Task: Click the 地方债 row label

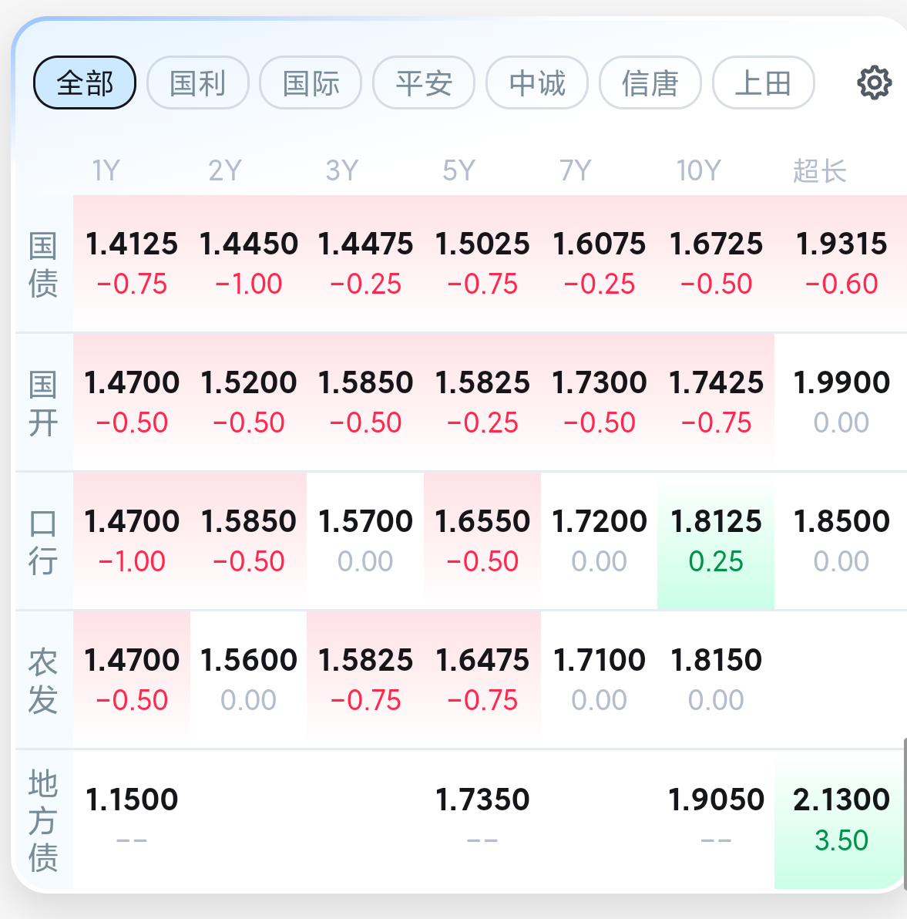Action: [x=43, y=820]
